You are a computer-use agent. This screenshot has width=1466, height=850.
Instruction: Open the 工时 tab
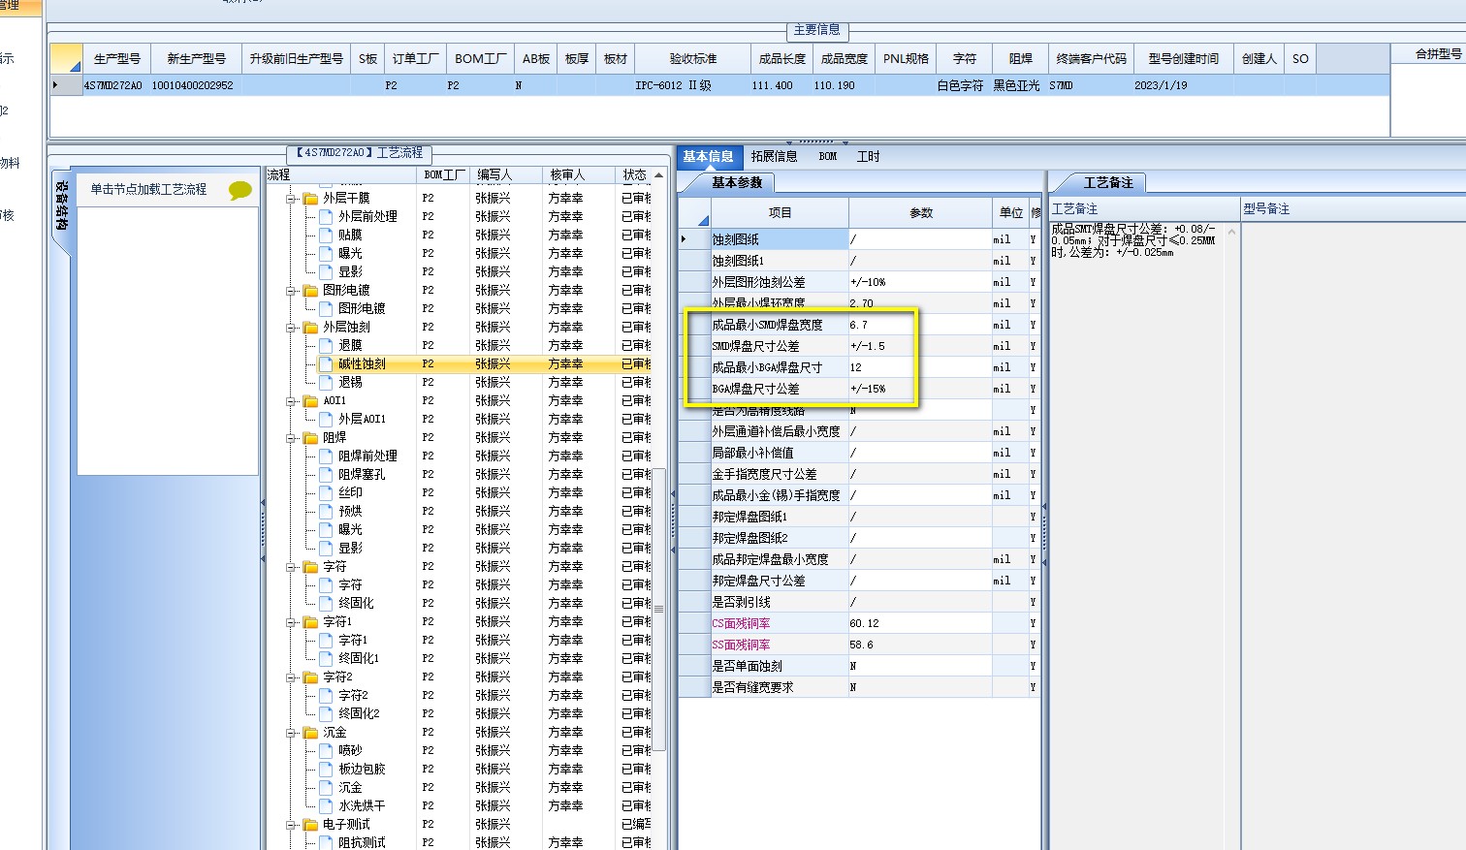pyautogui.click(x=868, y=156)
